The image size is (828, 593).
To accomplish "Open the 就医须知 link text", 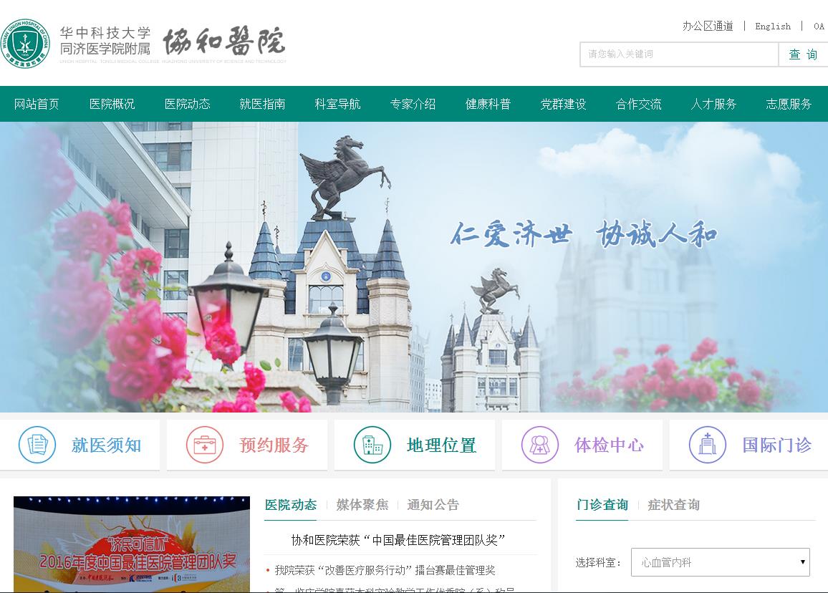I will (106, 445).
